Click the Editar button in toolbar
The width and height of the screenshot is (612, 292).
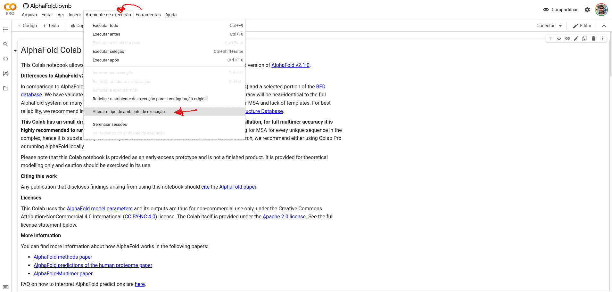[x=582, y=26]
